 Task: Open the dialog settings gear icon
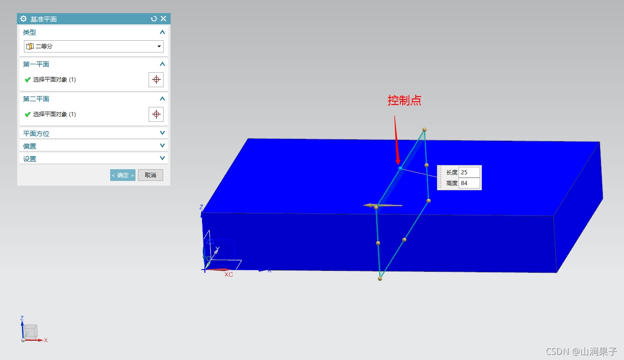(x=23, y=19)
